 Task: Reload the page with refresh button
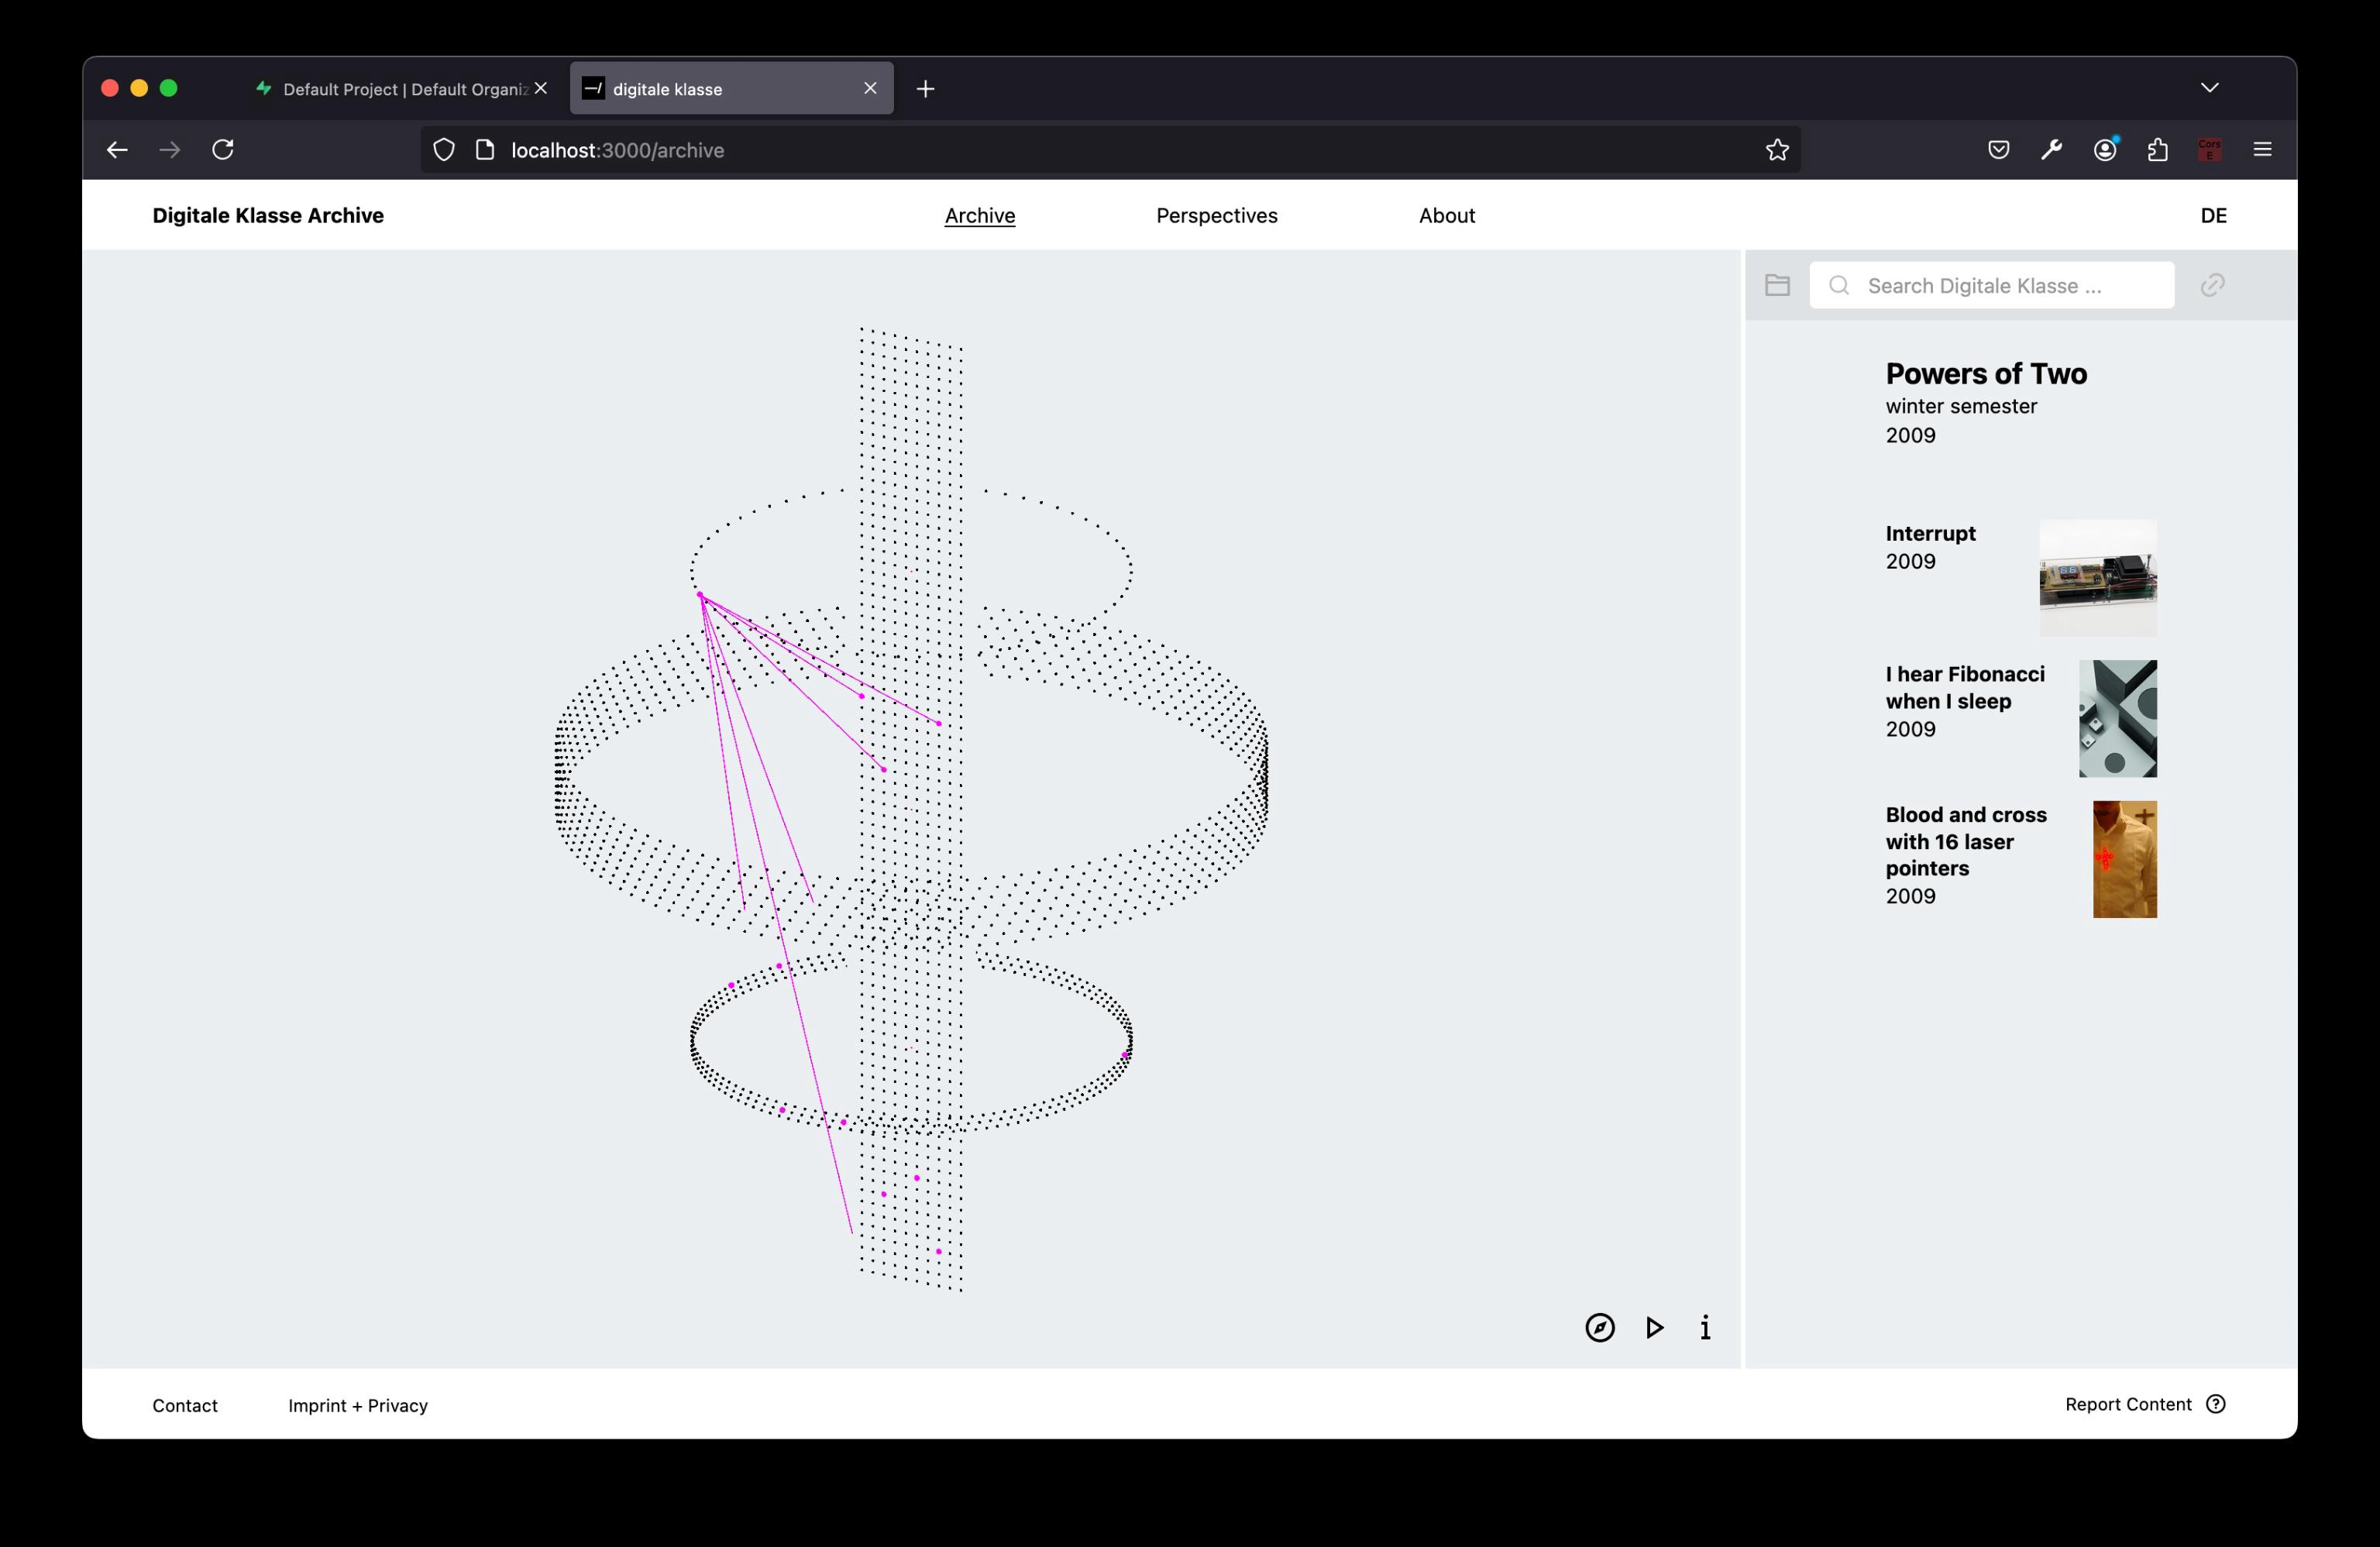(x=223, y=150)
